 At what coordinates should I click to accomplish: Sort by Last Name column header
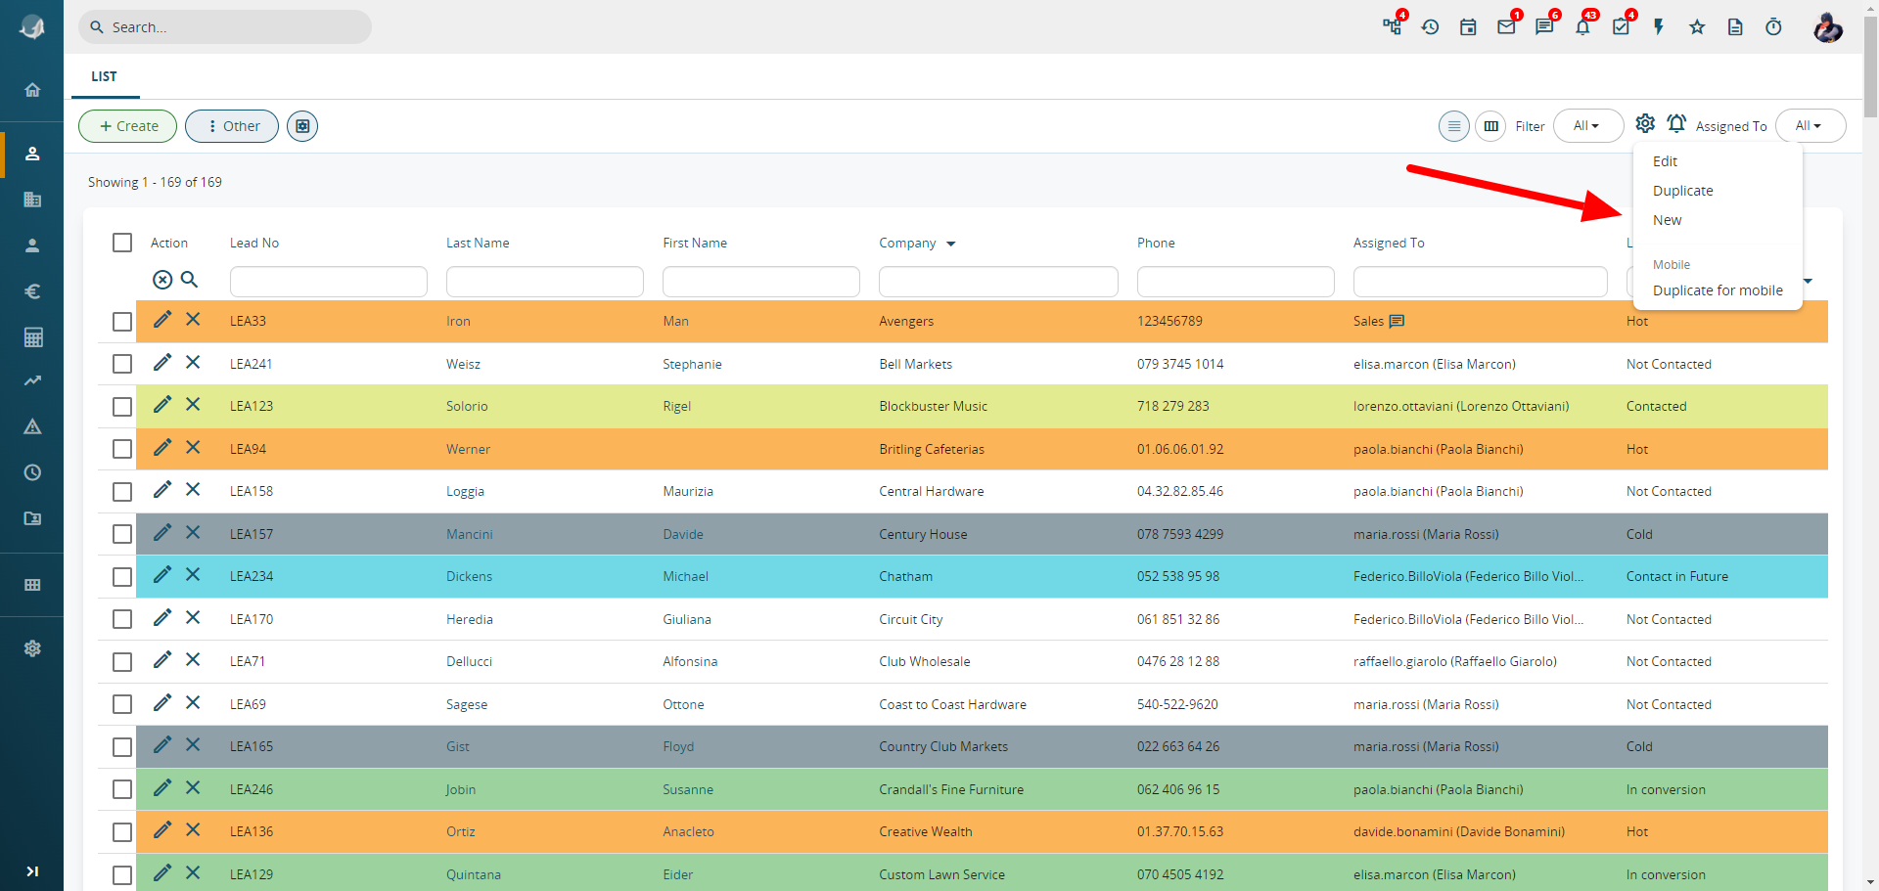(478, 244)
